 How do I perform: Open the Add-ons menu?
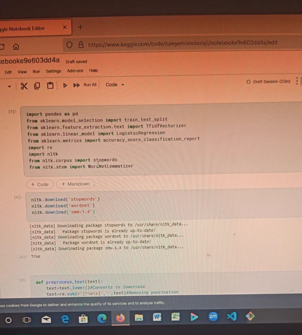click(75, 71)
